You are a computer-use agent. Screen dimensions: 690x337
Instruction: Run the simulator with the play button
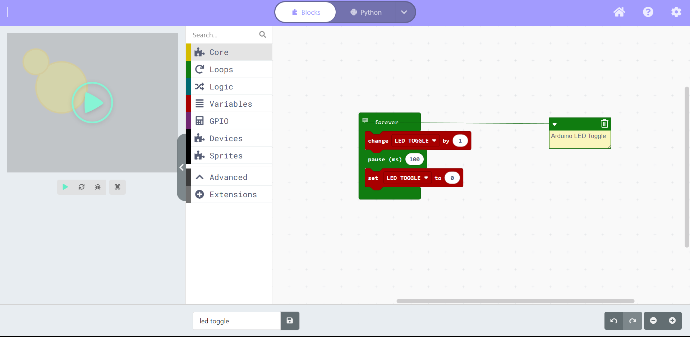[x=65, y=187]
